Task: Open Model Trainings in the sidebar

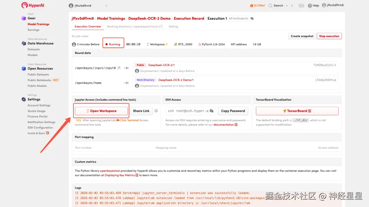Action: (38, 24)
